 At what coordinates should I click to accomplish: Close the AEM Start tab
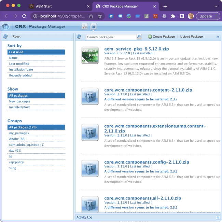(88, 6)
